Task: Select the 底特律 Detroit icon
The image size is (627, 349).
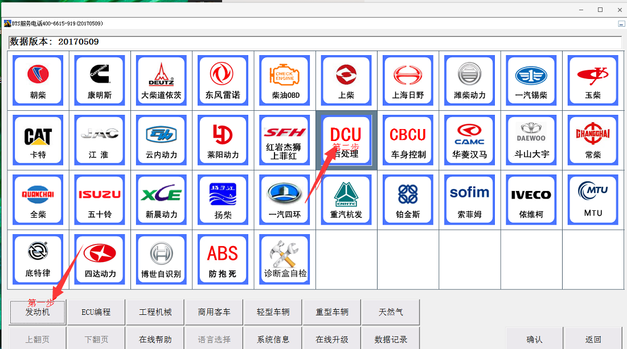Action: pos(38,259)
